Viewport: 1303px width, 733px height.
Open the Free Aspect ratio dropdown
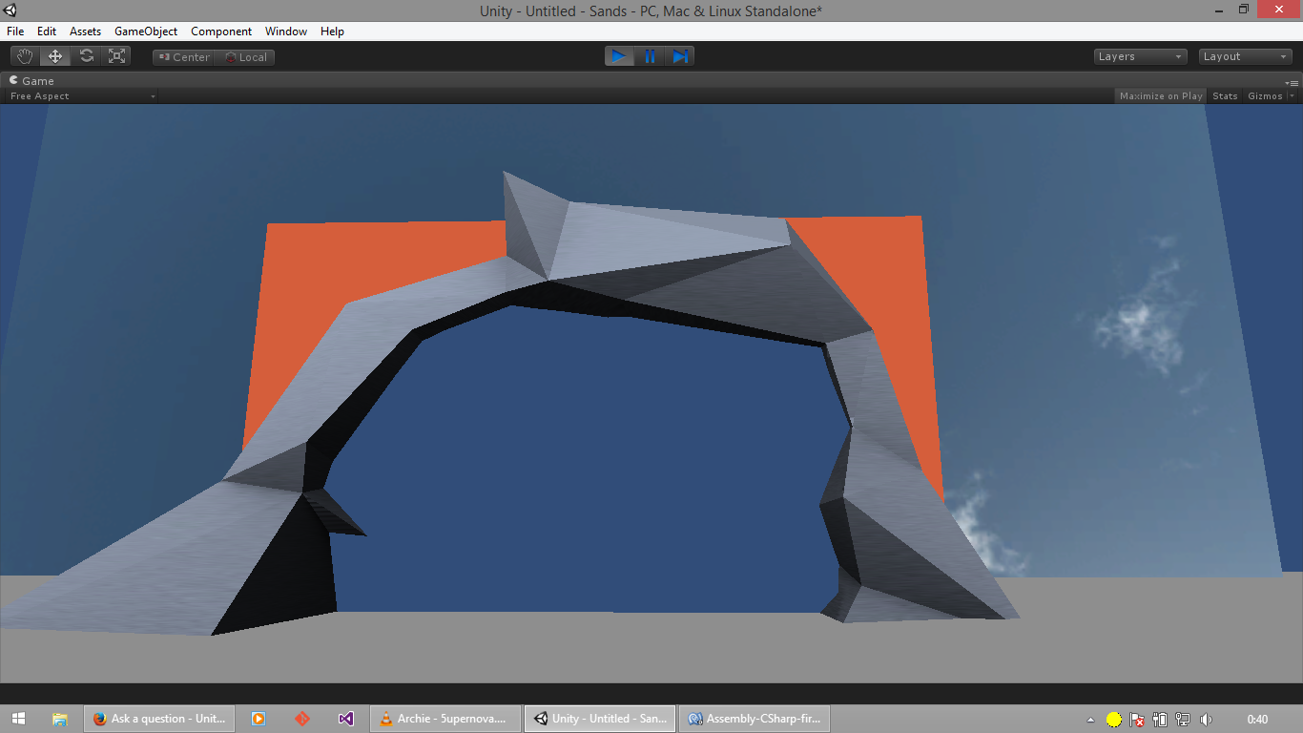81,96
